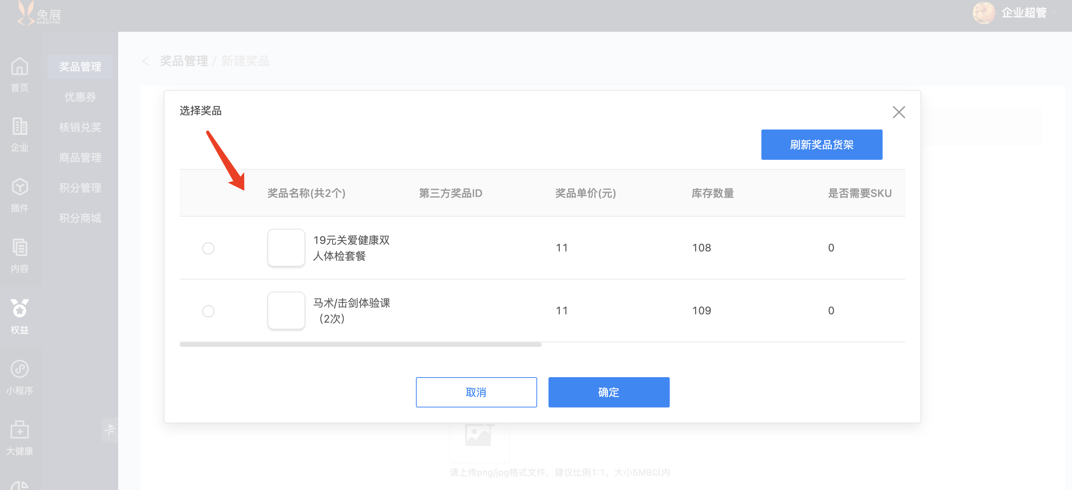Click the thumbnail of 马术/击剑体验课
Screen dimensions: 1072x490
pyautogui.click(x=286, y=310)
